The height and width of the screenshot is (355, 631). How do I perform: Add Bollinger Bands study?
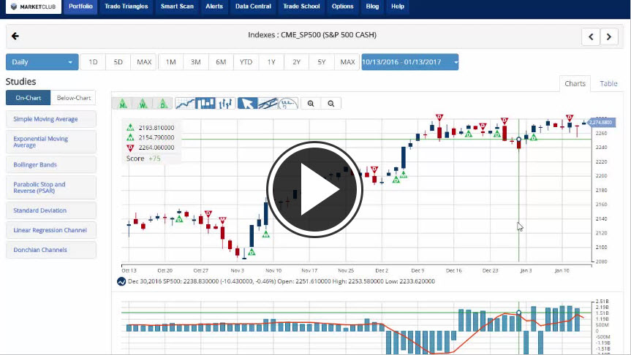click(51, 165)
